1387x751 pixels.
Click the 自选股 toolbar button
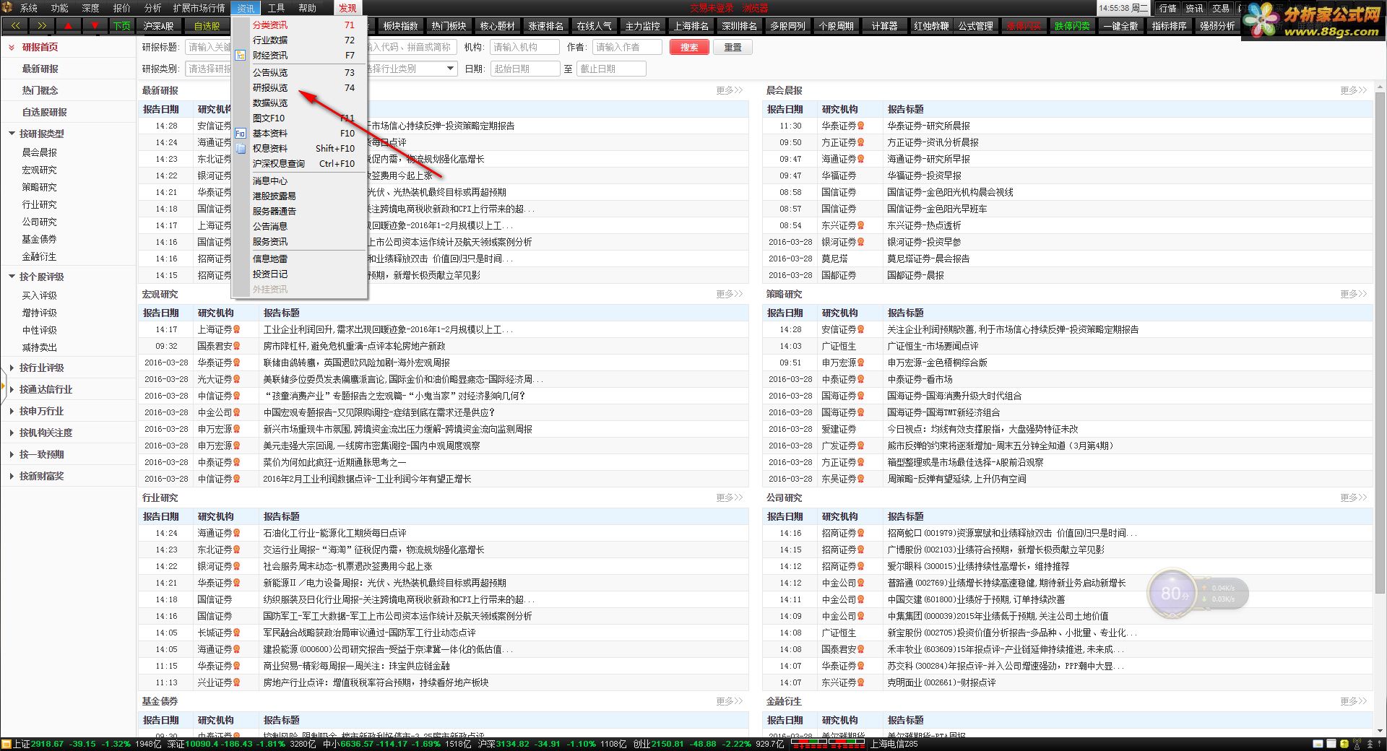(x=207, y=26)
